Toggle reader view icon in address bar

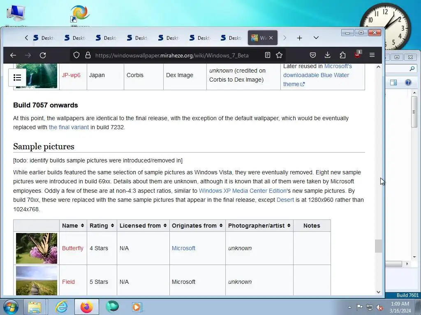(x=267, y=55)
